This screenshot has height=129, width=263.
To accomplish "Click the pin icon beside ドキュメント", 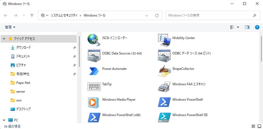I will 74,56.
